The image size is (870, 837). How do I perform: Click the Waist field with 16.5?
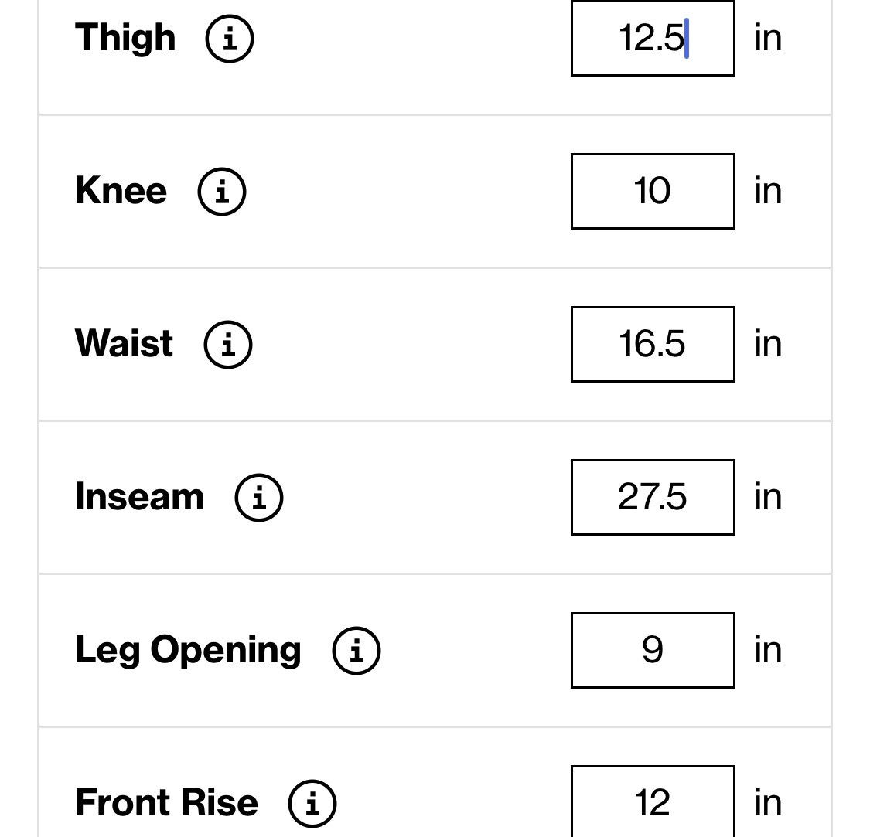click(x=653, y=345)
